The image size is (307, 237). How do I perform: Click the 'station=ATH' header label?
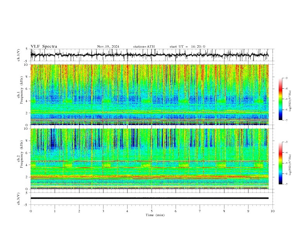[x=144, y=46]
